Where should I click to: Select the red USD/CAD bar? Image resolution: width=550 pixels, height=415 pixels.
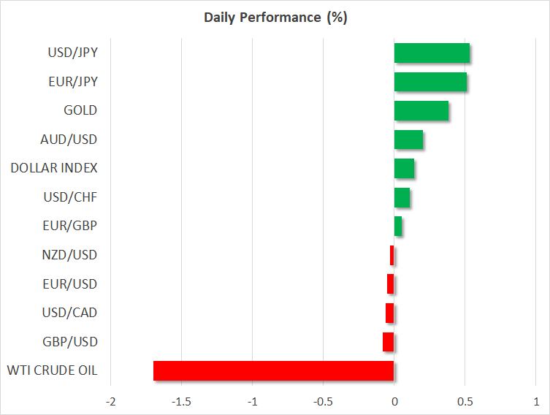click(x=390, y=313)
